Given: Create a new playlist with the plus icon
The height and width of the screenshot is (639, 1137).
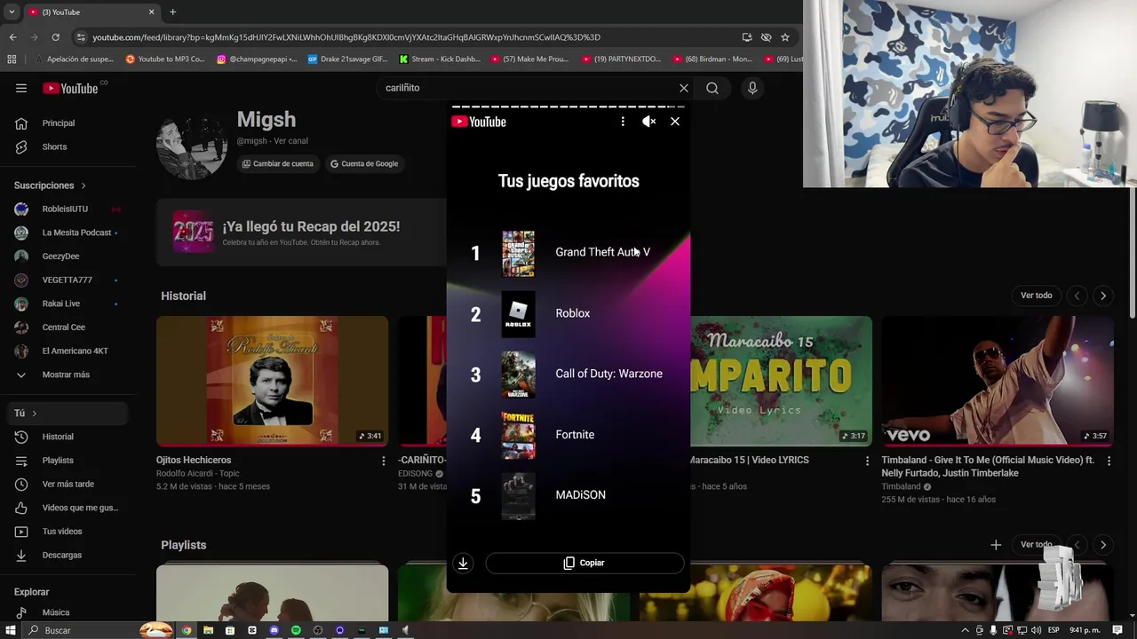Looking at the screenshot, I should coord(996,545).
